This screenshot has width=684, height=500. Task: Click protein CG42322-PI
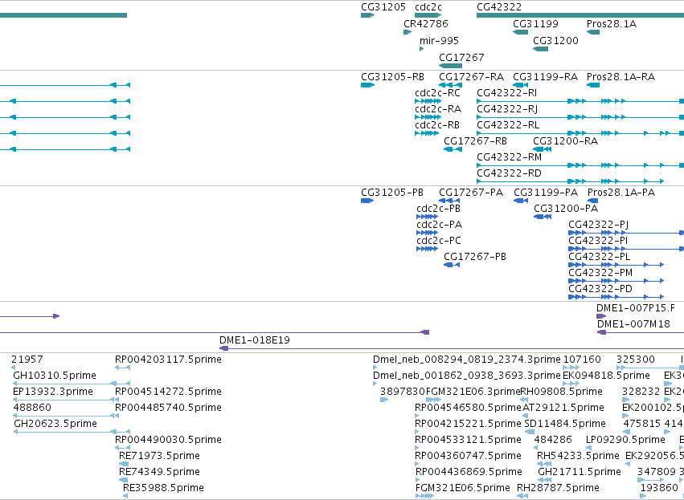(626, 249)
